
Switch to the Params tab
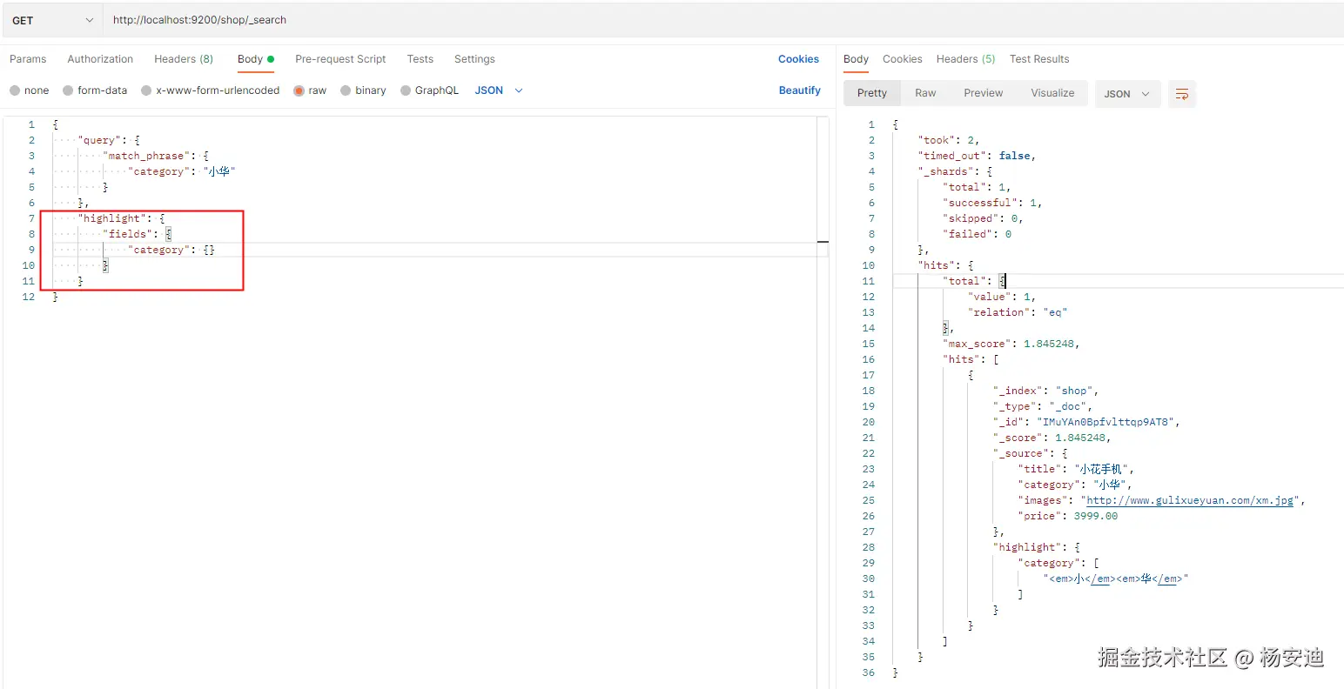28,59
